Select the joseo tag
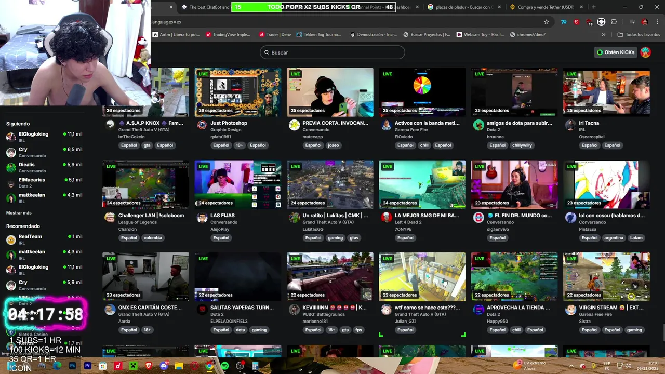 (x=334, y=145)
